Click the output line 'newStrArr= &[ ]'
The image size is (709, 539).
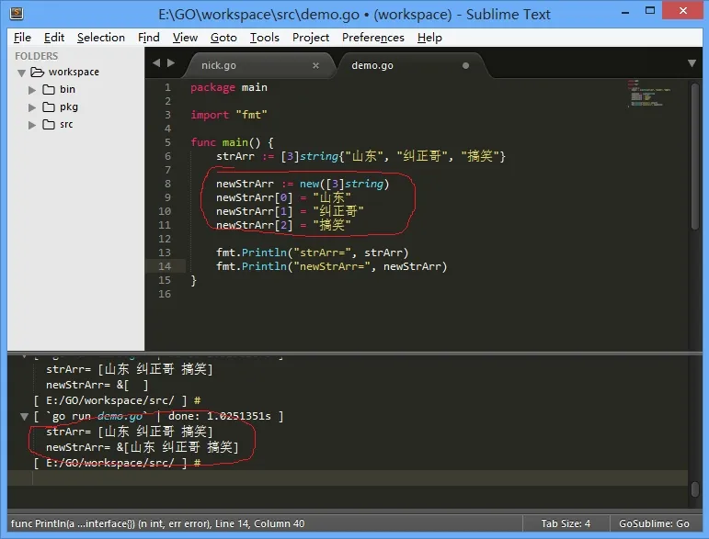(x=97, y=385)
